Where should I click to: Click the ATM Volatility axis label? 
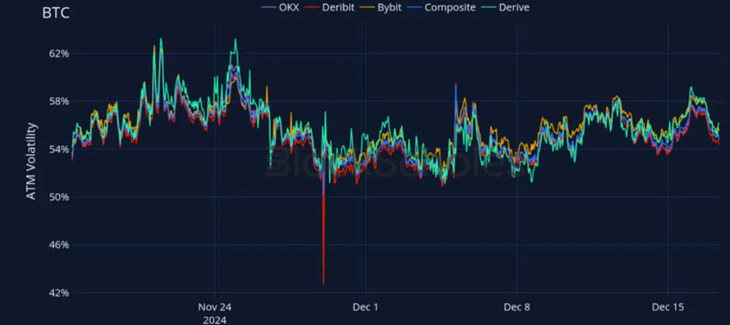point(31,161)
